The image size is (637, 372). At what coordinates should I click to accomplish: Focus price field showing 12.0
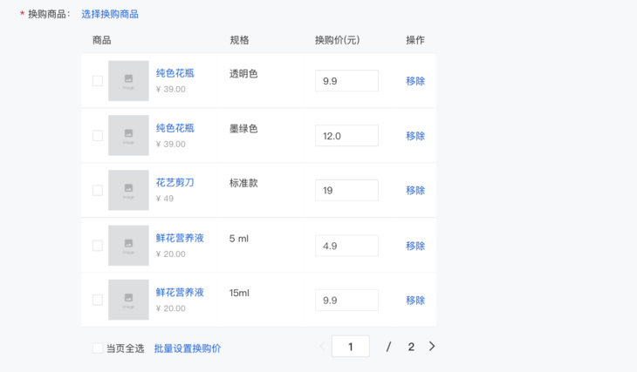pyautogui.click(x=346, y=136)
